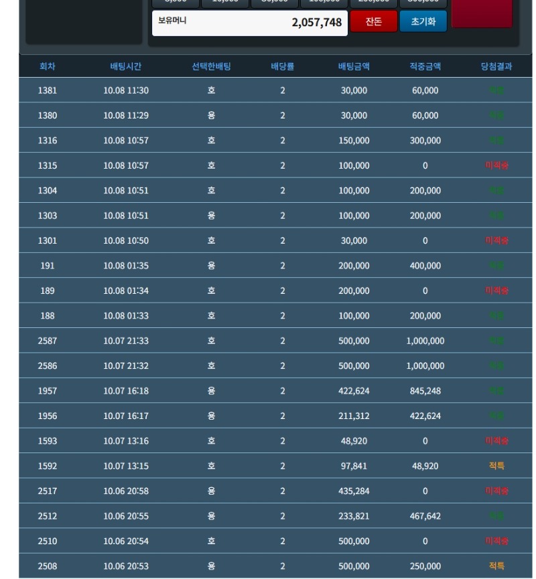The width and height of the screenshot is (536, 579).
Task: Select the 선택한배팅 column header
Action: point(212,66)
